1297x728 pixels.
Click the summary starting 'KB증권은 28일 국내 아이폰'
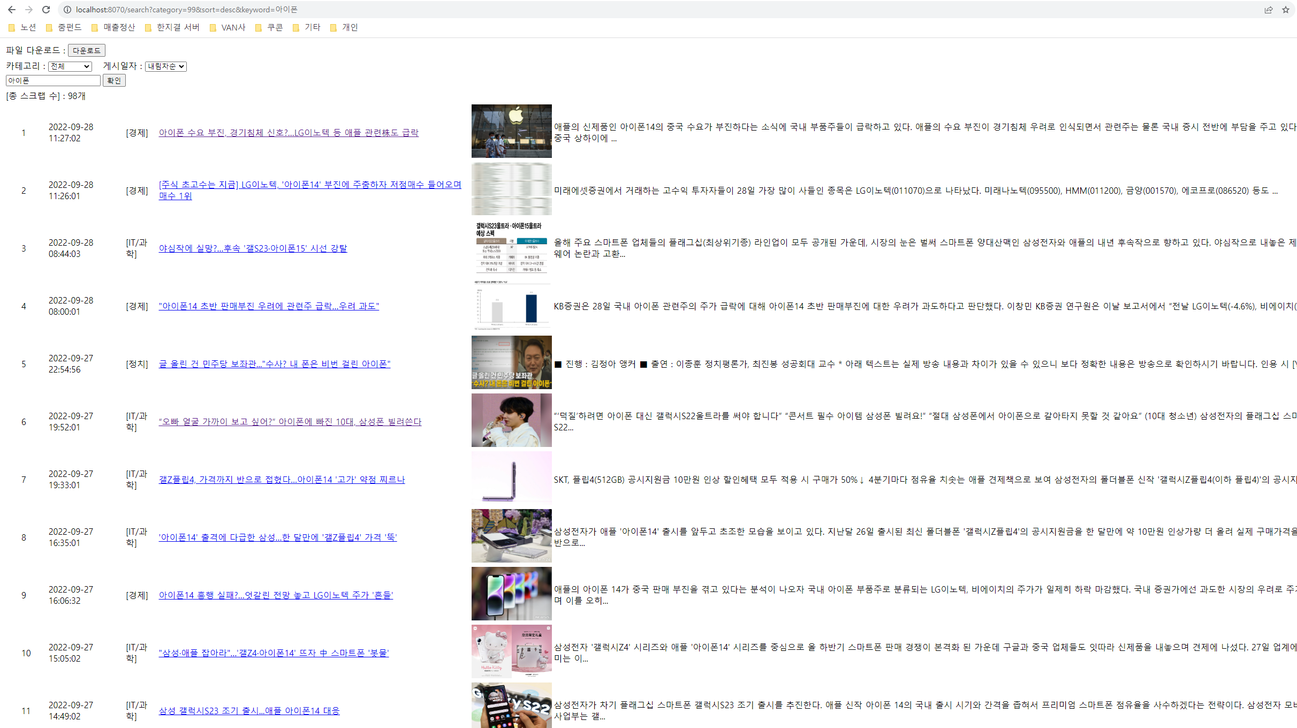925,306
